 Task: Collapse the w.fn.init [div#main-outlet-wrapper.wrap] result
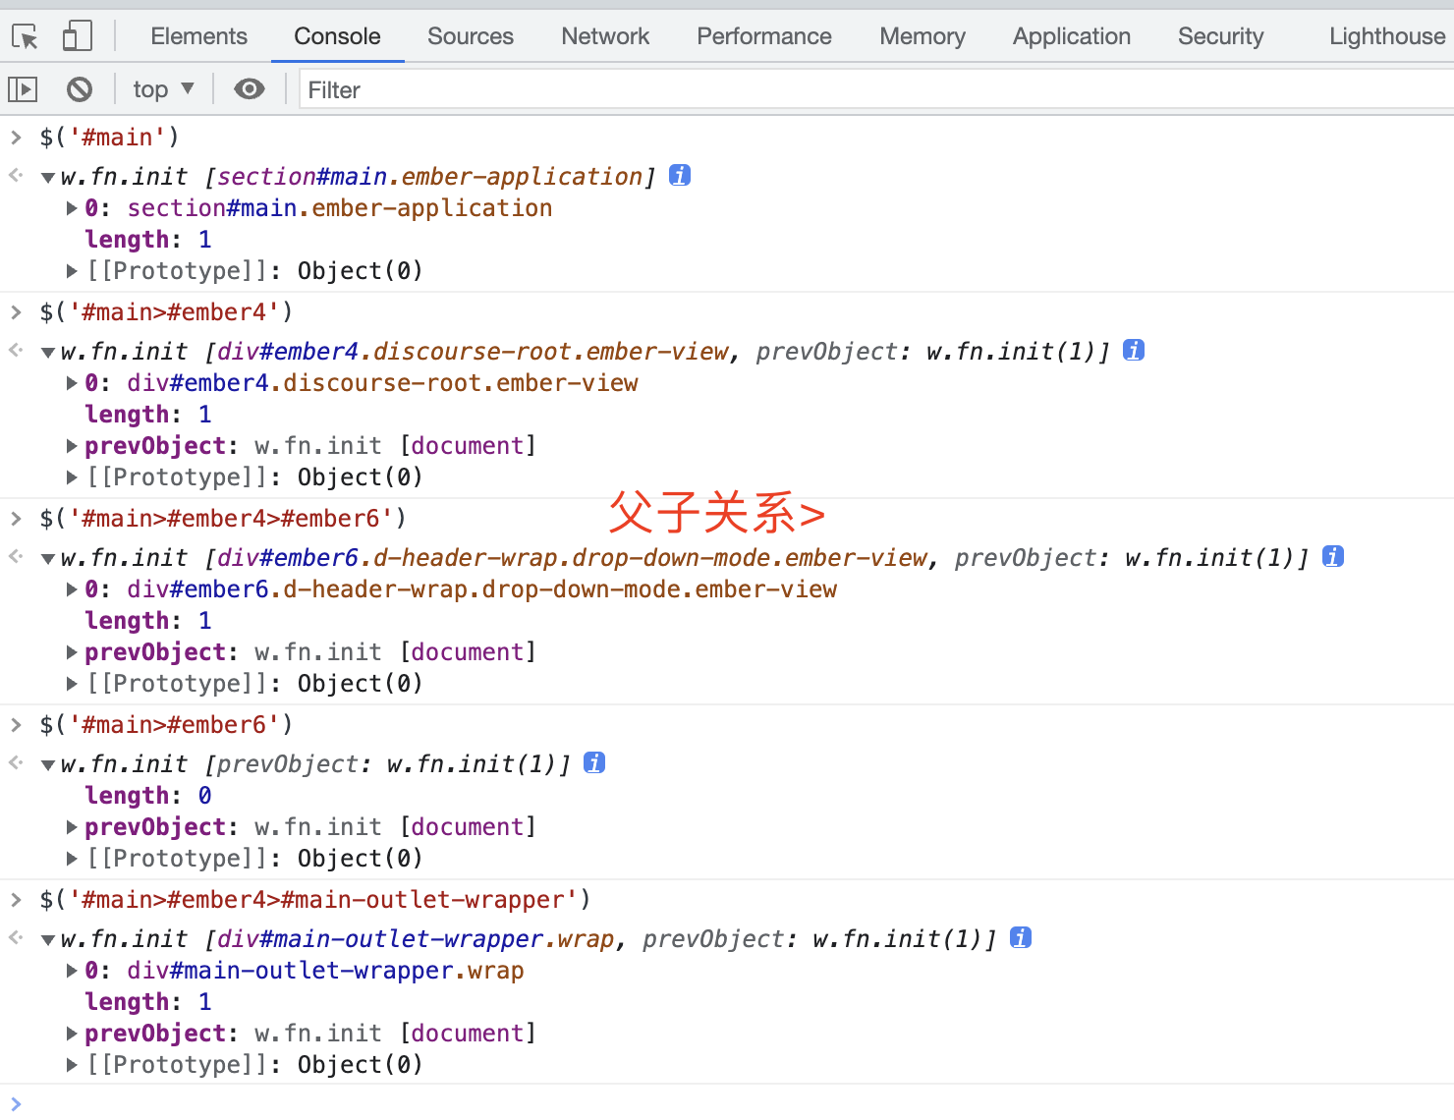pyautogui.click(x=47, y=940)
